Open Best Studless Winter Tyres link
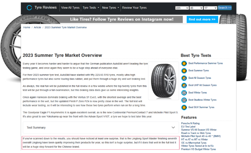This screenshot has height=153, width=251. [202, 100]
